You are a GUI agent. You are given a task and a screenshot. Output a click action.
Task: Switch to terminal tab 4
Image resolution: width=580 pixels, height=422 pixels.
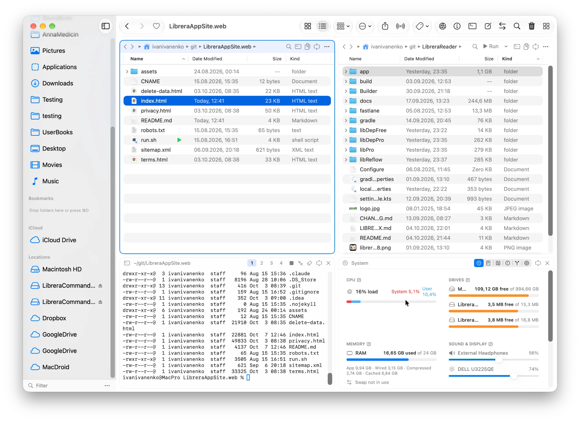pyautogui.click(x=281, y=263)
